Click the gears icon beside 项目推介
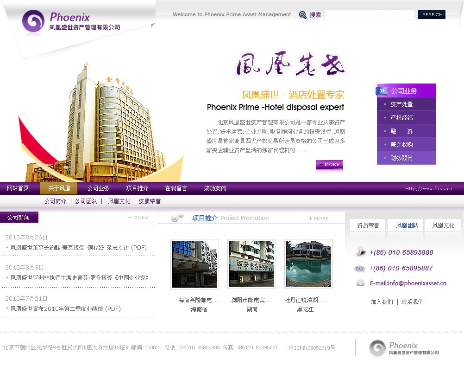Screen dimensions: 464x373 point(177,218)
